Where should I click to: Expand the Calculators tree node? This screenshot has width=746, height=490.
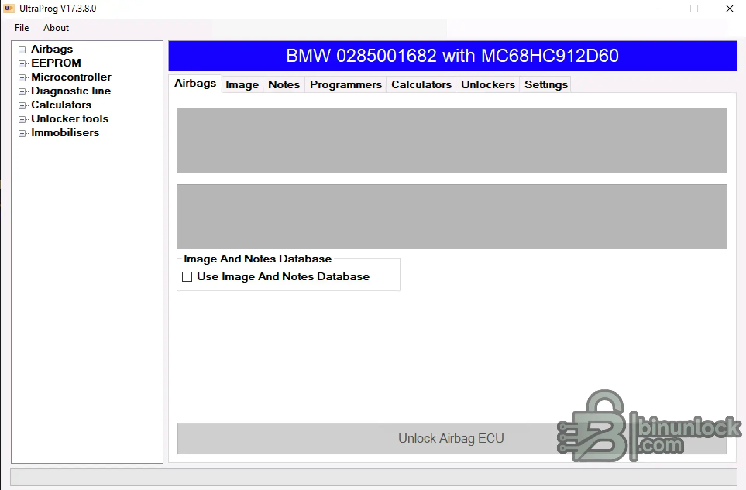22,106
